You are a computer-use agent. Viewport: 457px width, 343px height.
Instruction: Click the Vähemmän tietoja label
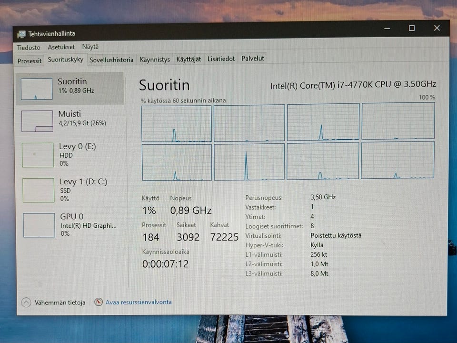coord(60,303)
